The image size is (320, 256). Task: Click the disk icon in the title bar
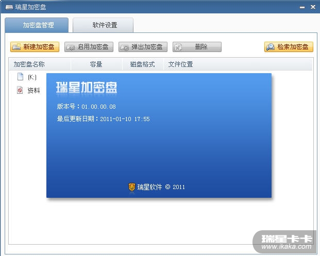[x=9, y=8]
